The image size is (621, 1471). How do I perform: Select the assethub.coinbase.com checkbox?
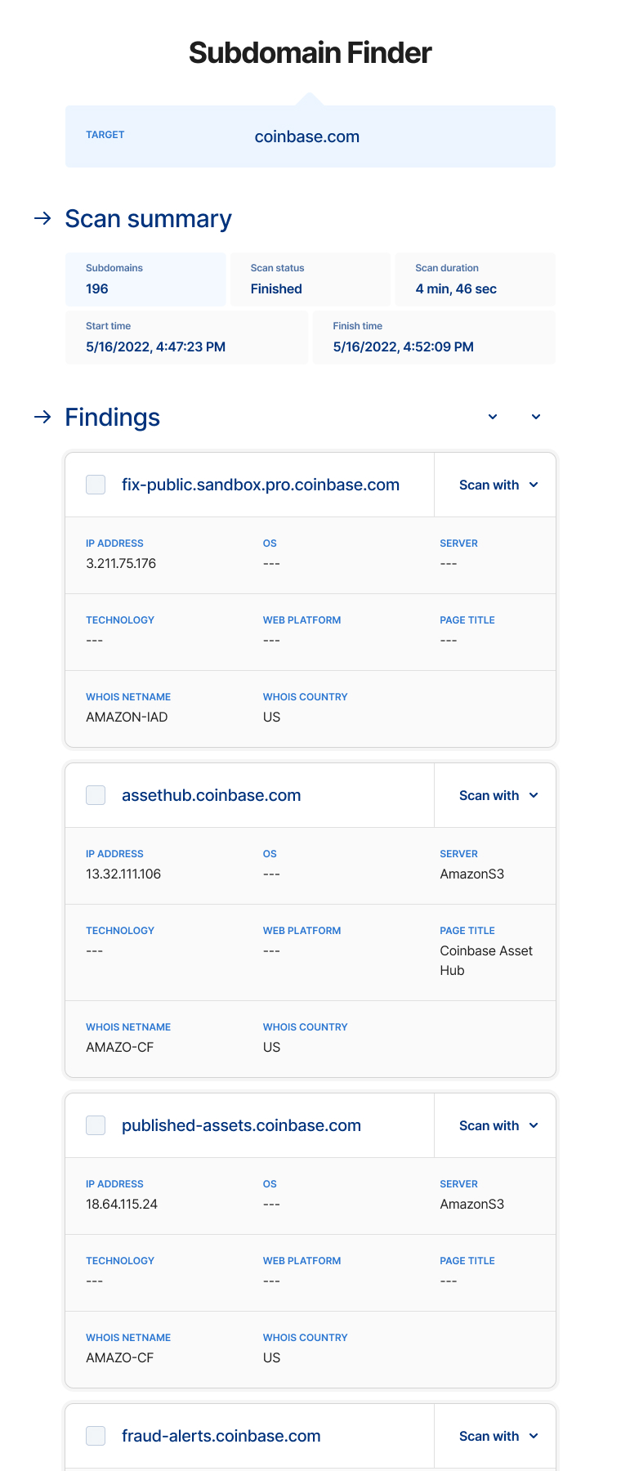click(x=95, y=794)
